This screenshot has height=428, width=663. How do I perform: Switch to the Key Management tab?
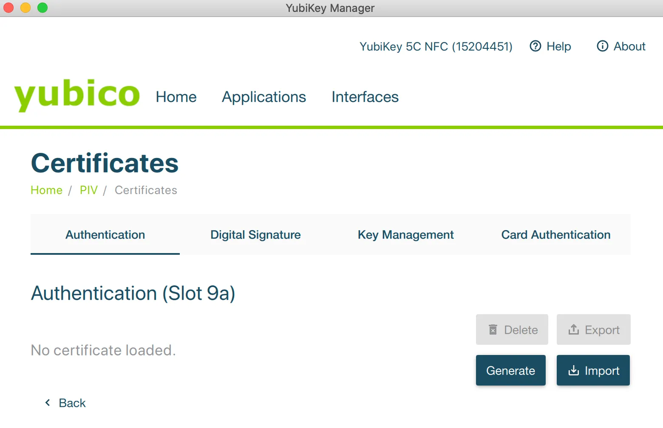[x=405, y=235]
